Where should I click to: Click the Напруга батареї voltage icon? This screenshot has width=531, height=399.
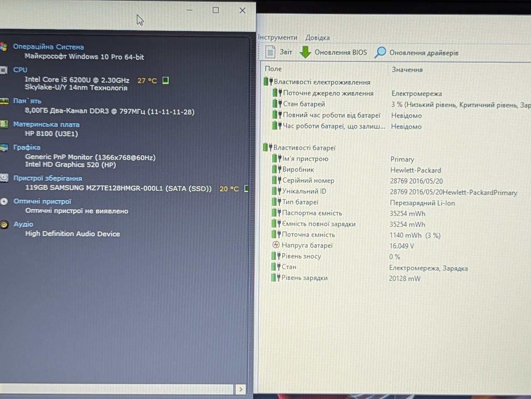tap(276, 245)
